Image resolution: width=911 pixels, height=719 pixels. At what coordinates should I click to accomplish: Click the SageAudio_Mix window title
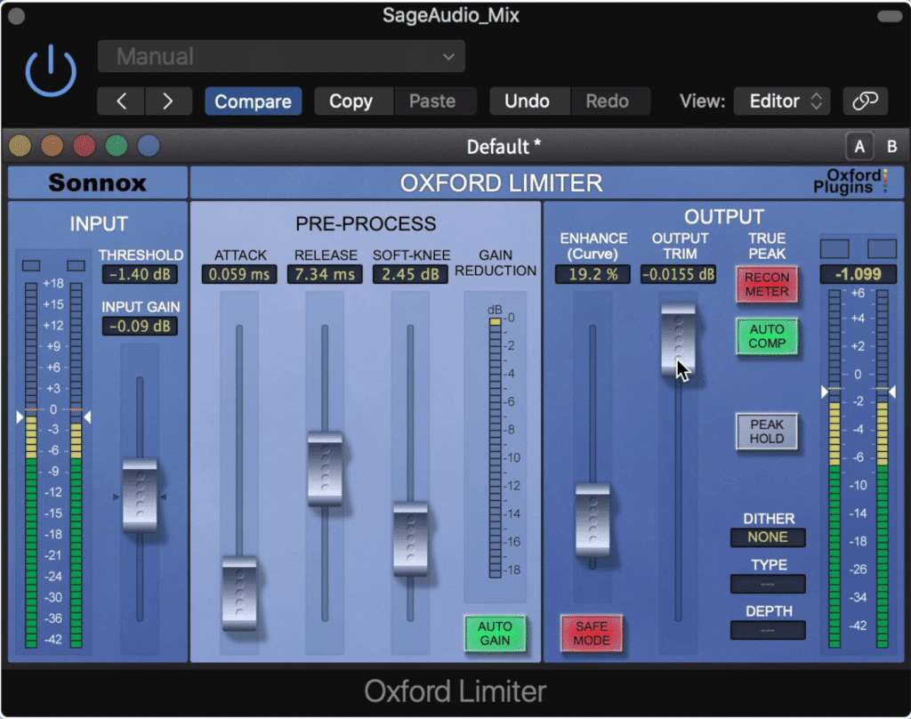click(451, 15)
